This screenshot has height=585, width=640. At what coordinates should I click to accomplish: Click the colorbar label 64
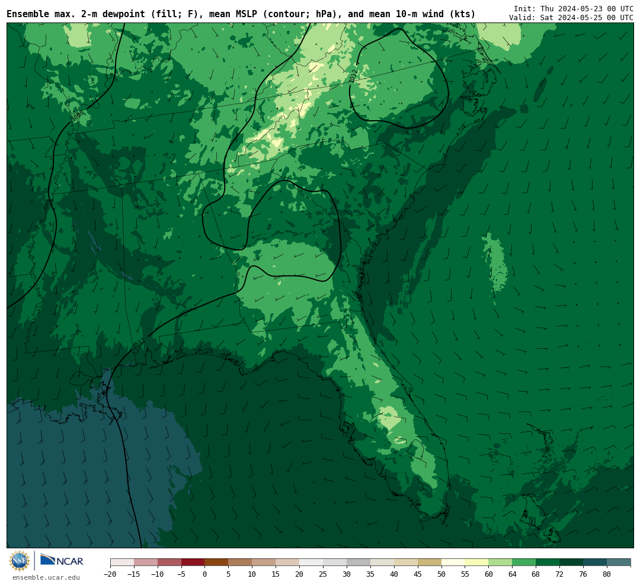coord(513,574)
